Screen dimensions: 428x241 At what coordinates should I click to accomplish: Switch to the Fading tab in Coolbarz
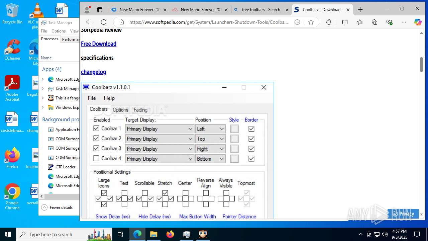tap(140, 110)
